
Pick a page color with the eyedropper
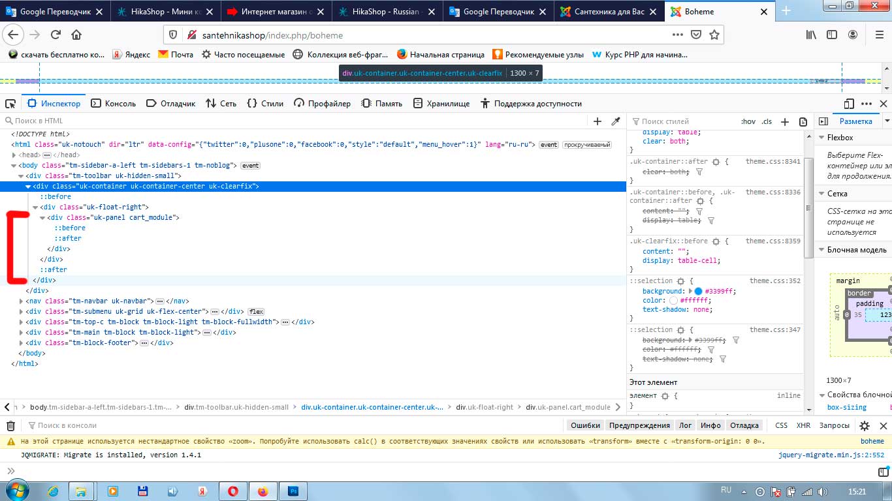click(x=615, y=121)
